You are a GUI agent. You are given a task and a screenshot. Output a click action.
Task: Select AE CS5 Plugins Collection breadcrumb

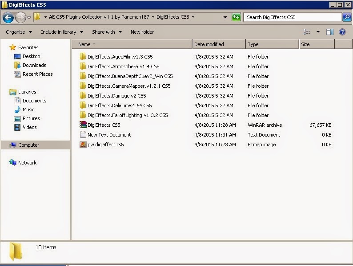click(x=99, y=17)
